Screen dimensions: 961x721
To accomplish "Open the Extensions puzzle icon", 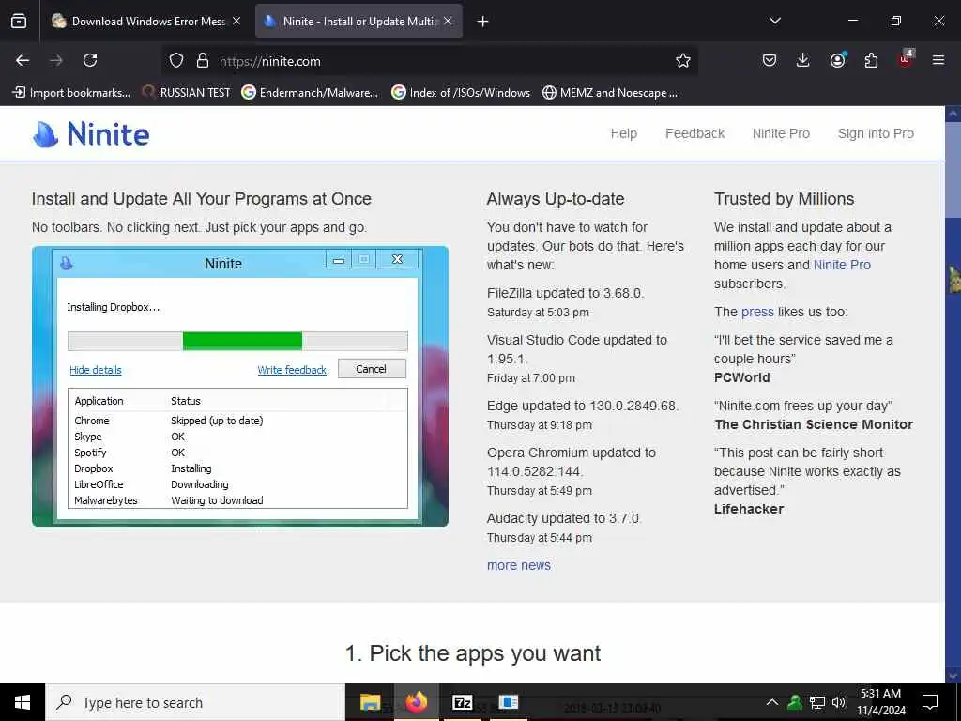I will (x=871, y=60).
